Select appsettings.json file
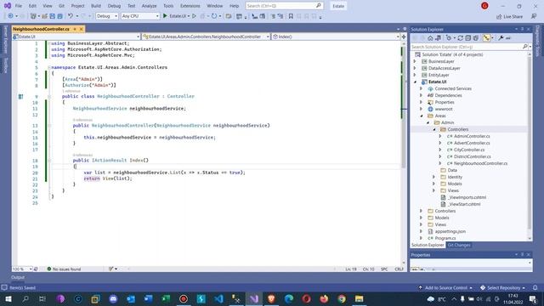 tap(450, 231)
